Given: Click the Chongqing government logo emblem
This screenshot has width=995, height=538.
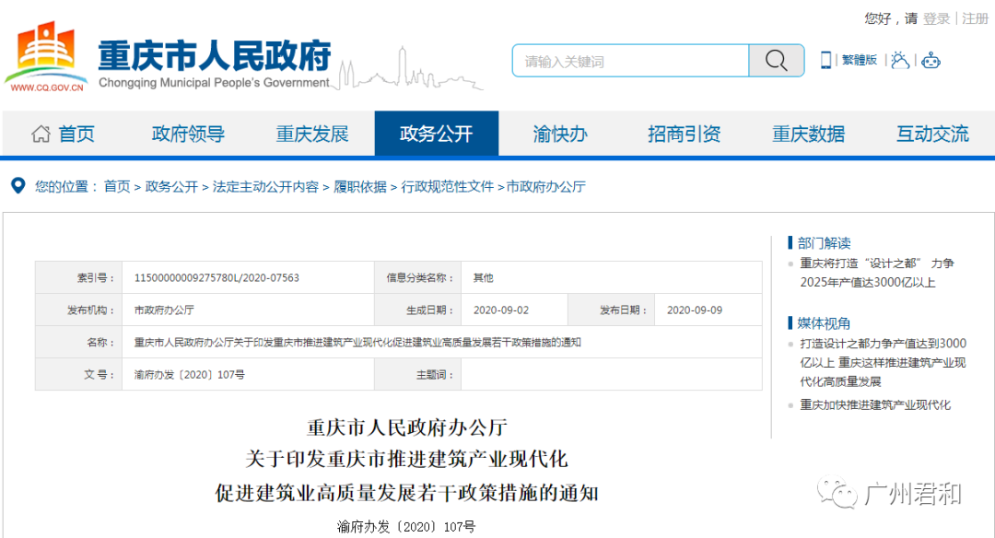Looking at the screenshot, I should click(x=46, y=56).
